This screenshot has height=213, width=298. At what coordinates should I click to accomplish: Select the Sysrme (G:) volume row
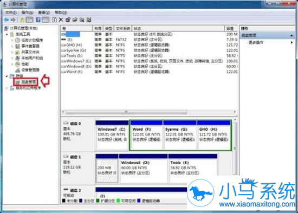coord(149,50)
